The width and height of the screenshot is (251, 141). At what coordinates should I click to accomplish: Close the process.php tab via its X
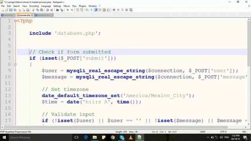pyautogui.click(x=32, y=15)
